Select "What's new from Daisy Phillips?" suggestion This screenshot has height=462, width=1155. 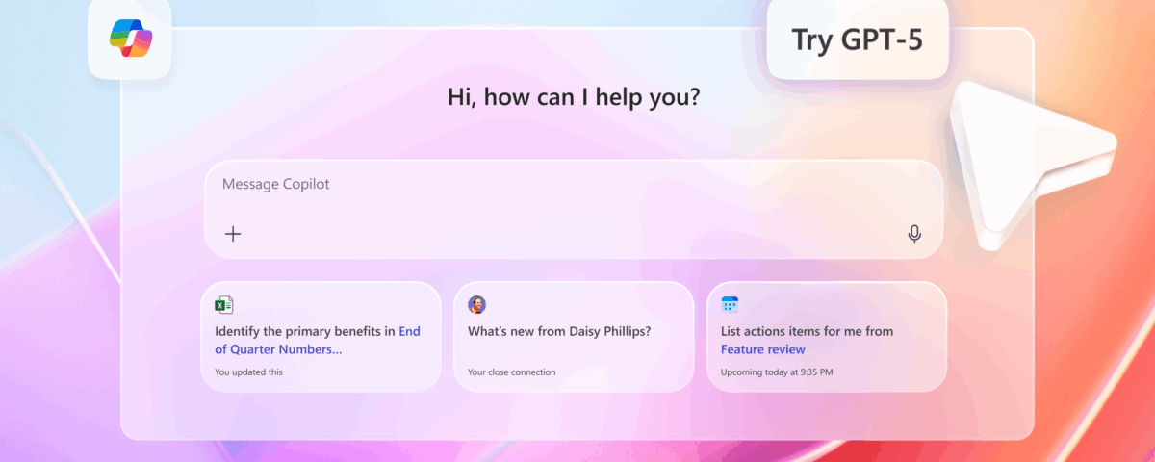point(574,337)
